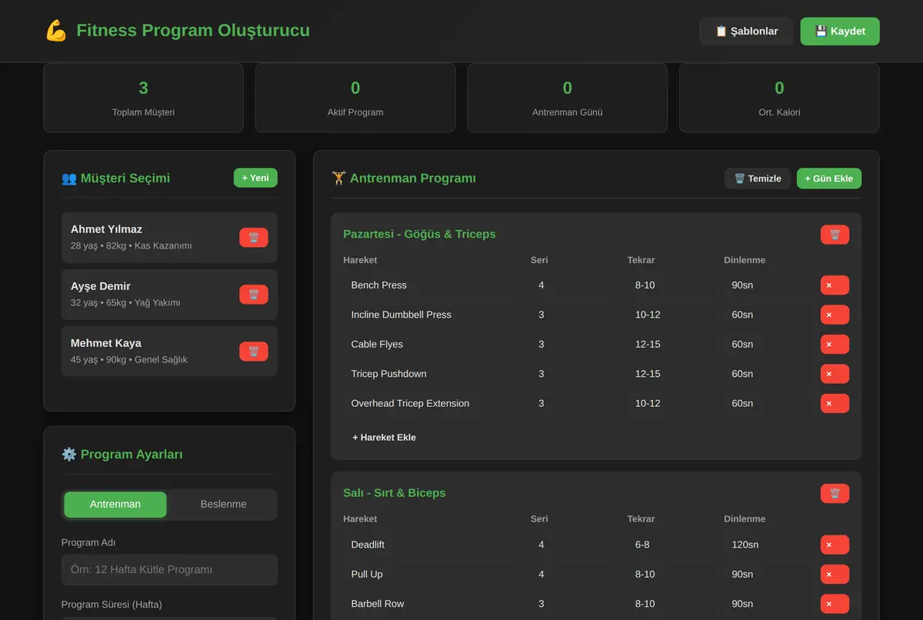Click the Toplam Müşteri stat card
Viewport: 923px width, 620px height.
[x=143, y=97]
